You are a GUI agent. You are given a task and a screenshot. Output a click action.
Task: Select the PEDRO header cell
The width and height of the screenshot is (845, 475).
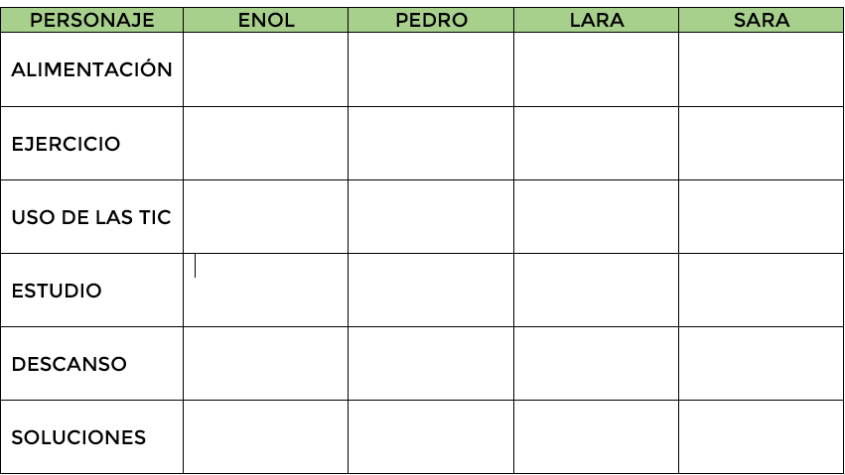pos(431,20)
